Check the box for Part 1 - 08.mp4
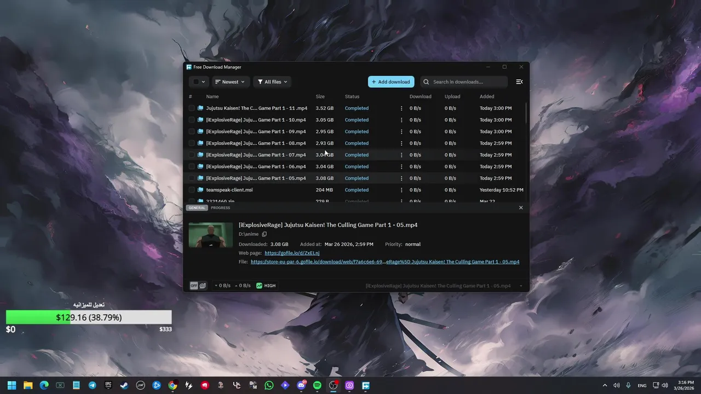 [x=192, y=143]
